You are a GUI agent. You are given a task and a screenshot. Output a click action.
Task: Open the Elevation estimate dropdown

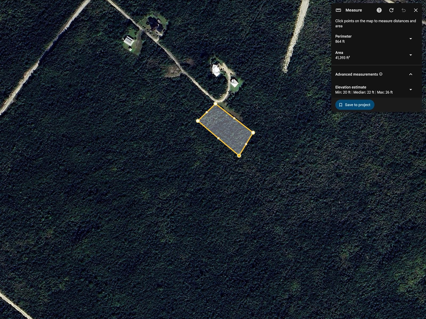tap(411, 90)
